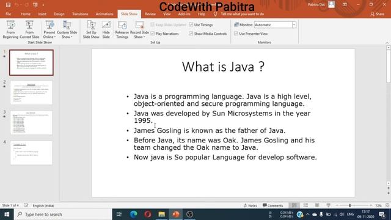391x220 pixels.
Task: Open Task View on taskbar
Action: pyautogui.click(x=119, y=215)
